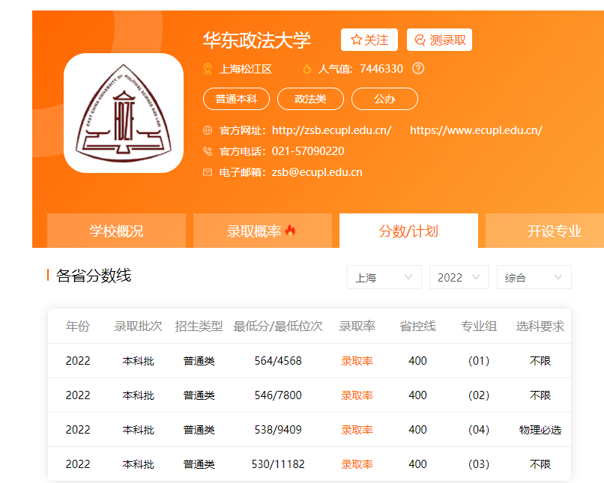Click the help question mark icon beside 人气值

tap(418, 68)
